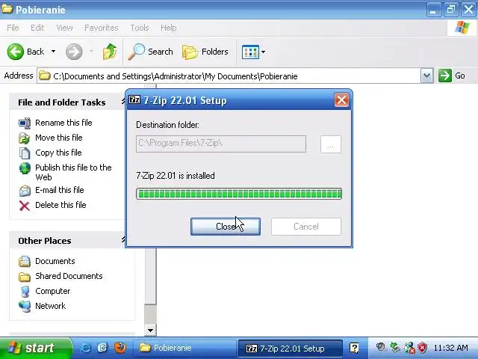Click the question-mark taskbar icon
This screenshot has height=359, width=478.
(354, 348)
